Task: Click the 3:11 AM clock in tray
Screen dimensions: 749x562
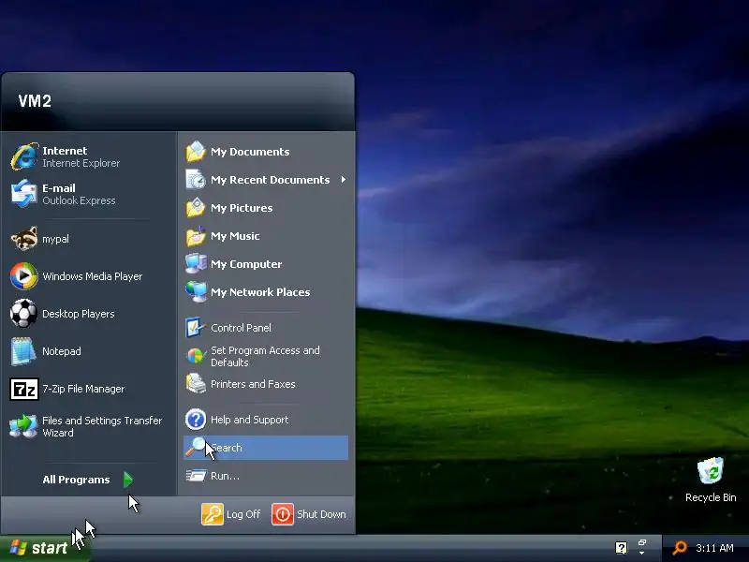Action: (714, 548)
